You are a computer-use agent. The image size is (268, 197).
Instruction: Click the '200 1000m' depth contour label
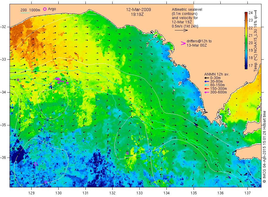(x=30, y=10)
